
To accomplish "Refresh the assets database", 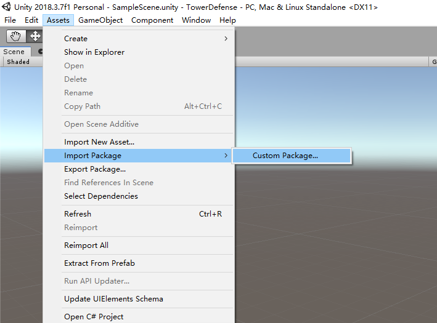I will pos(139,214).
